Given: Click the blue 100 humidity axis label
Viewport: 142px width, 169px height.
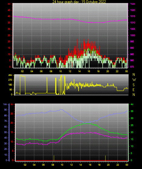Looking at the screenshot, I should (x=5, y=104).
